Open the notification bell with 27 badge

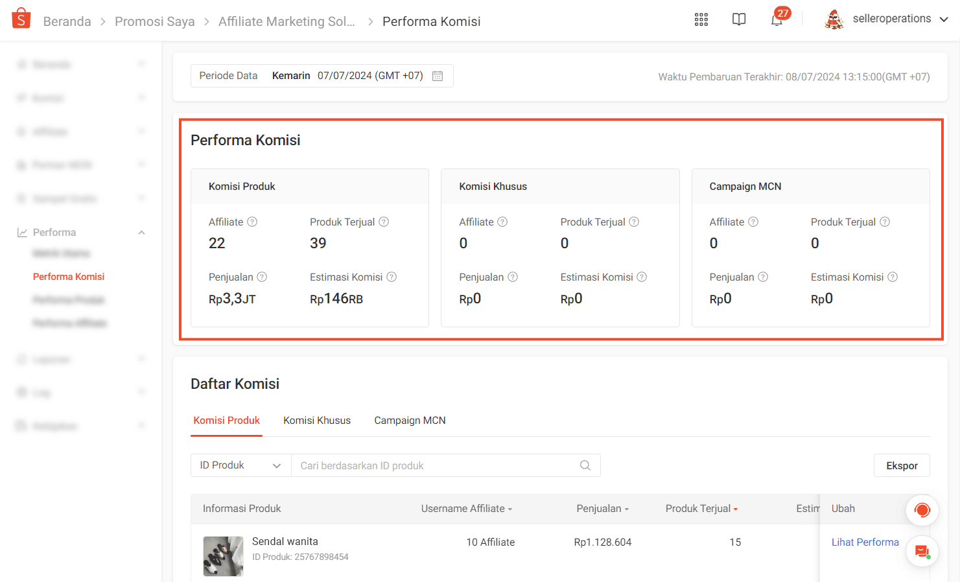[777, 18]
